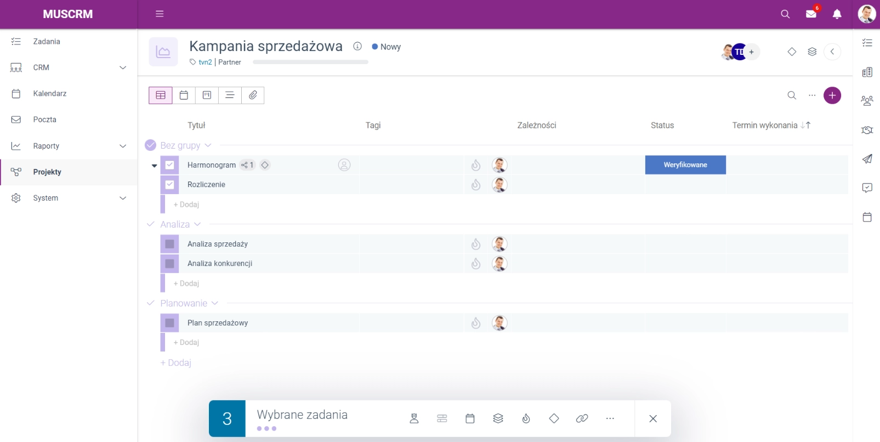
Task: Add a member with the plus button
Action: coord(752,52)
